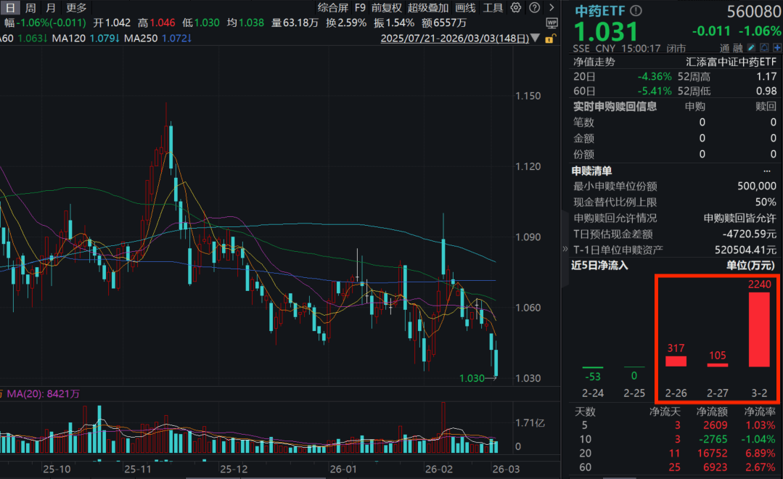783x479 pixels.
Task: Open the 工具 tools menu
Action: 493,8
